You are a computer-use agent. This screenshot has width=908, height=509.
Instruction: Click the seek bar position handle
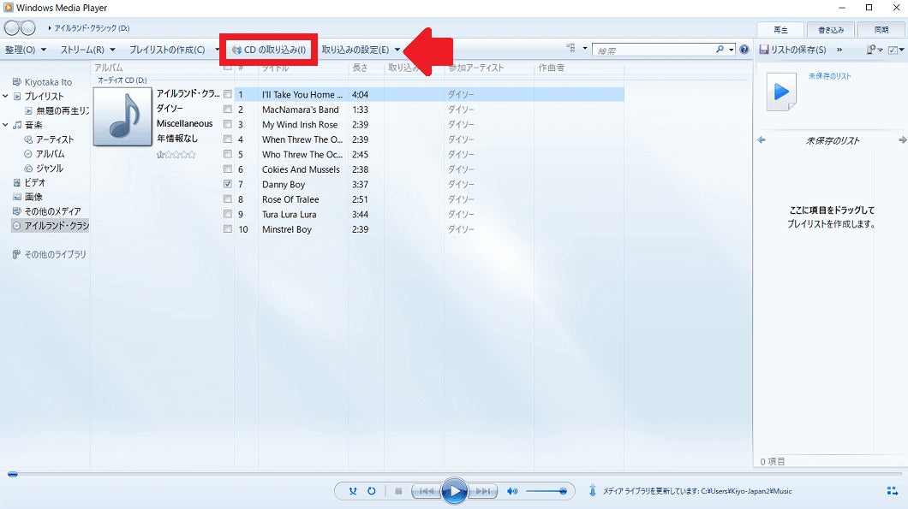point(12,474)
